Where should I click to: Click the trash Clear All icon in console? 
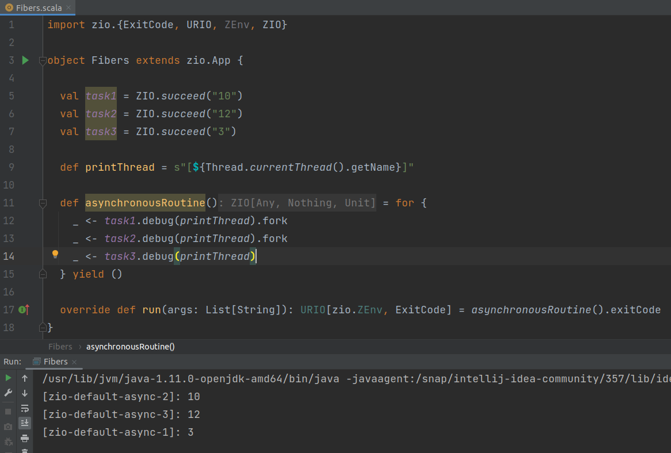25,451
